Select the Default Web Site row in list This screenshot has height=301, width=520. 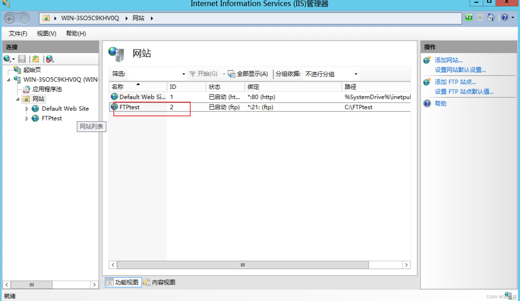click(142, 97)
